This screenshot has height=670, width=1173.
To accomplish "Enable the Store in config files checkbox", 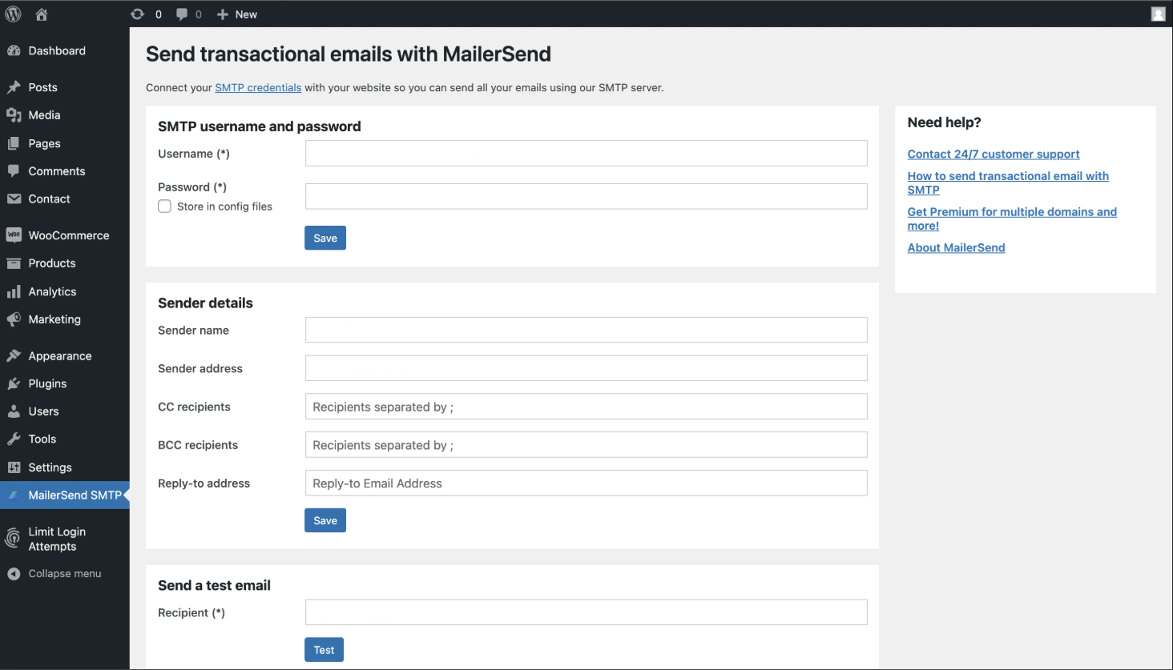I will click(x=164, y=206).
